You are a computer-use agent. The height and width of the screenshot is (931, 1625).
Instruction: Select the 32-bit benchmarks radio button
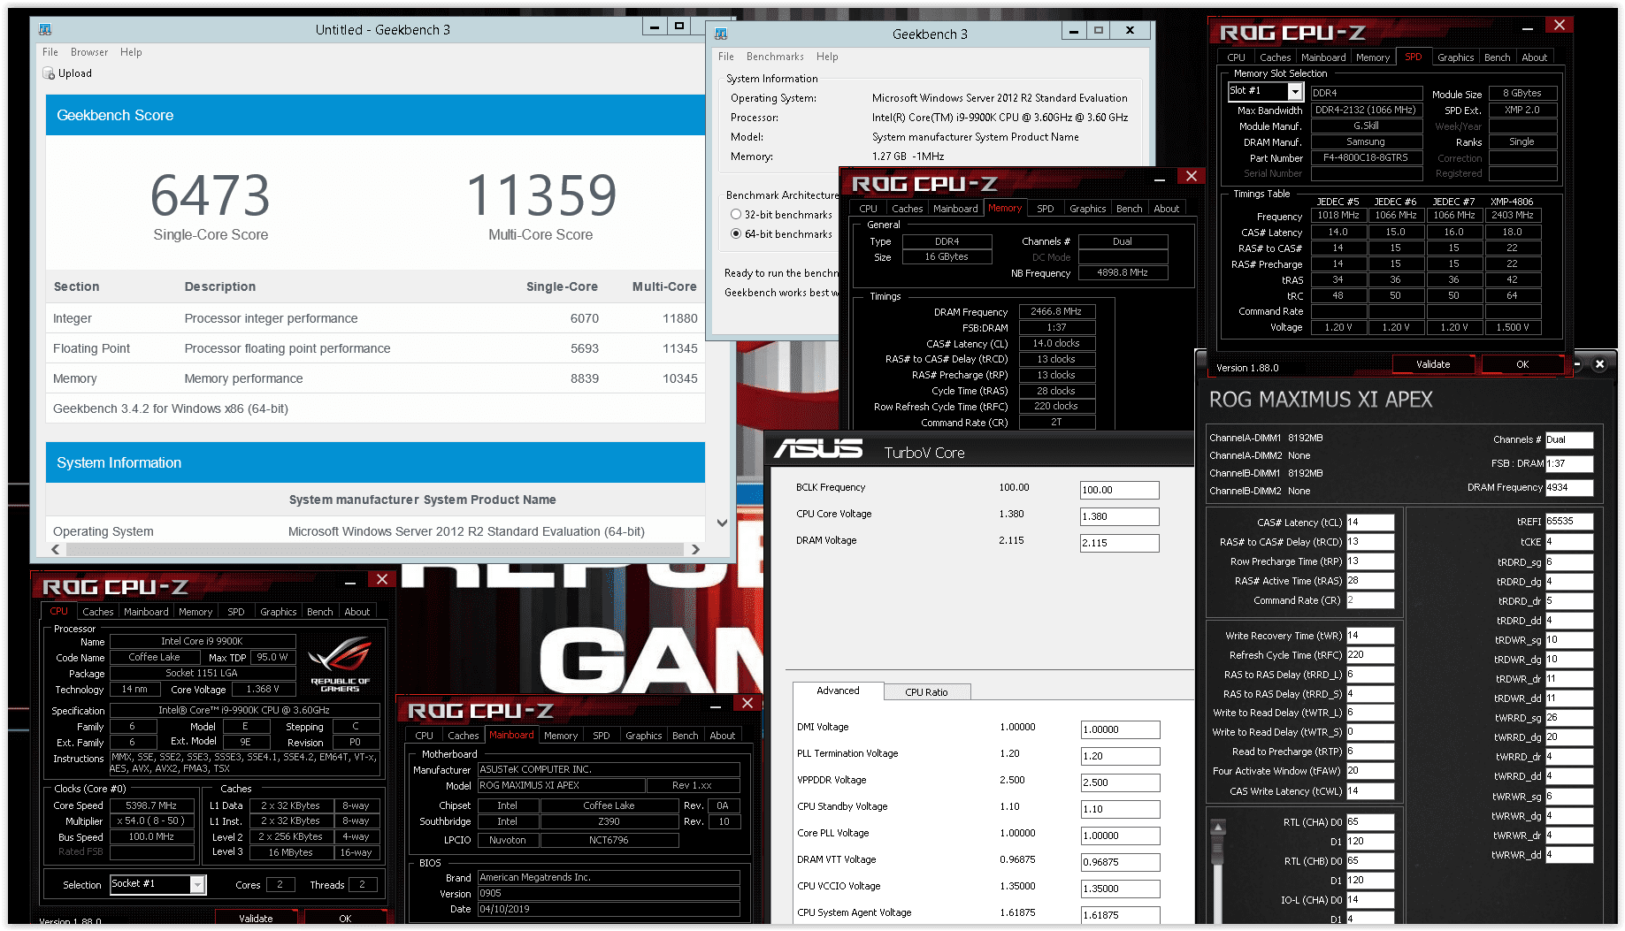736,215
